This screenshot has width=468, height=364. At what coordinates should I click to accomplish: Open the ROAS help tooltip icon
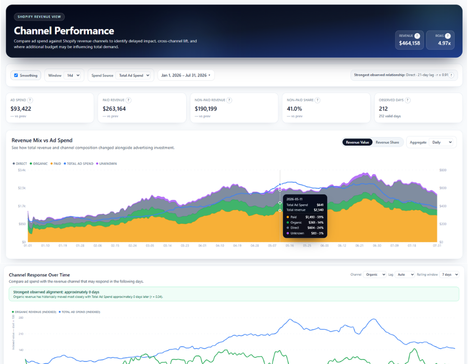(448, 36)
